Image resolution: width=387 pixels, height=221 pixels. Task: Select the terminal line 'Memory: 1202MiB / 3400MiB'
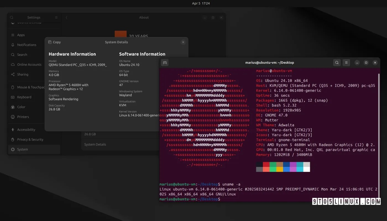pyautogui.click(x=284, y=155)
